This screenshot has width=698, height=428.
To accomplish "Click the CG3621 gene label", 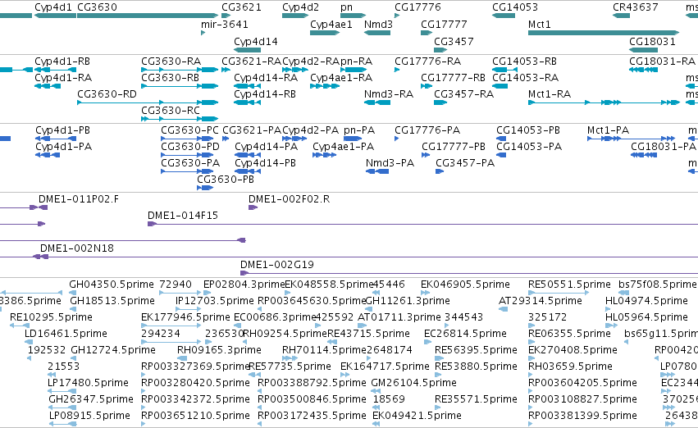I will tap(241, 7).
